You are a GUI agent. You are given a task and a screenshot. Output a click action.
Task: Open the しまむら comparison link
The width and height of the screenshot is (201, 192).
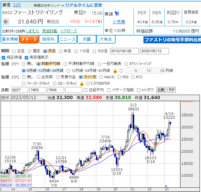[x=32, y=31]
